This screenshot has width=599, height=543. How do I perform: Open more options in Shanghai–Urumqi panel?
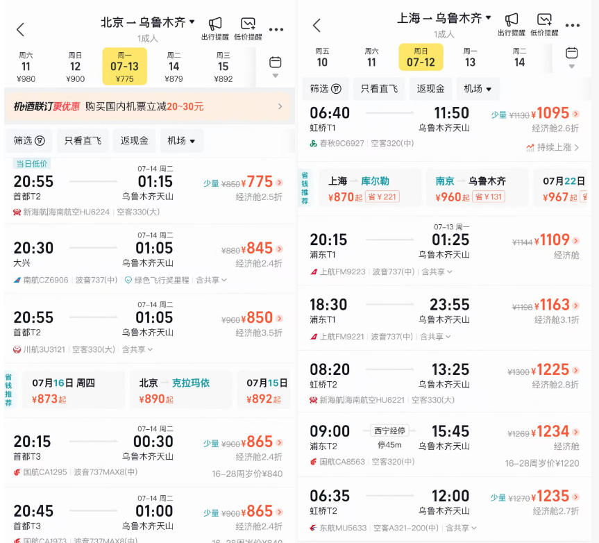pyautogui.click(x=572, y=25)
